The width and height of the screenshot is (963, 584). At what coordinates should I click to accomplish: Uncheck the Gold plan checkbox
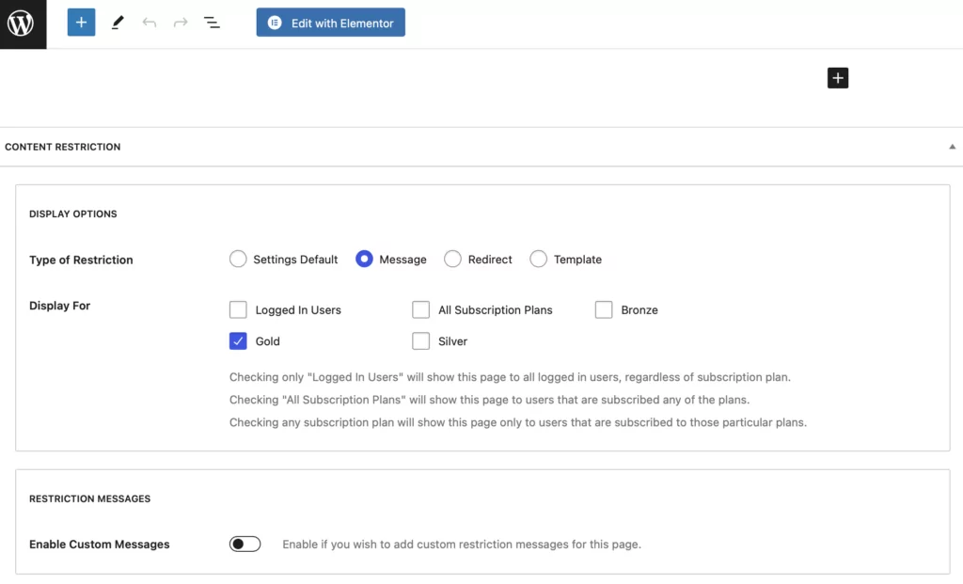tap(238, 340)
